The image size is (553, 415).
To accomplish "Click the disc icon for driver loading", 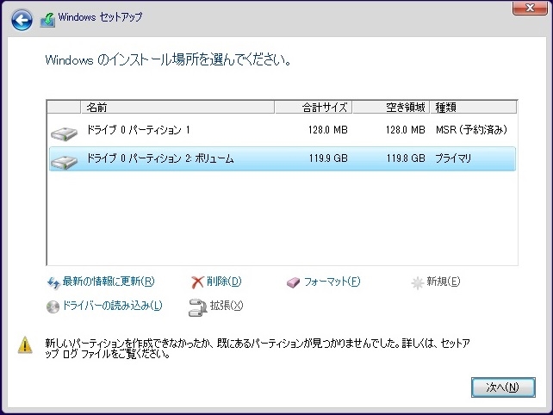I will pos(53,307).
